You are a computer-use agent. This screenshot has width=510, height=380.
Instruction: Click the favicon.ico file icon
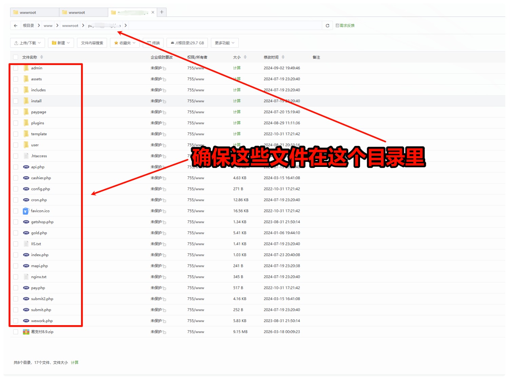point(26,211)
